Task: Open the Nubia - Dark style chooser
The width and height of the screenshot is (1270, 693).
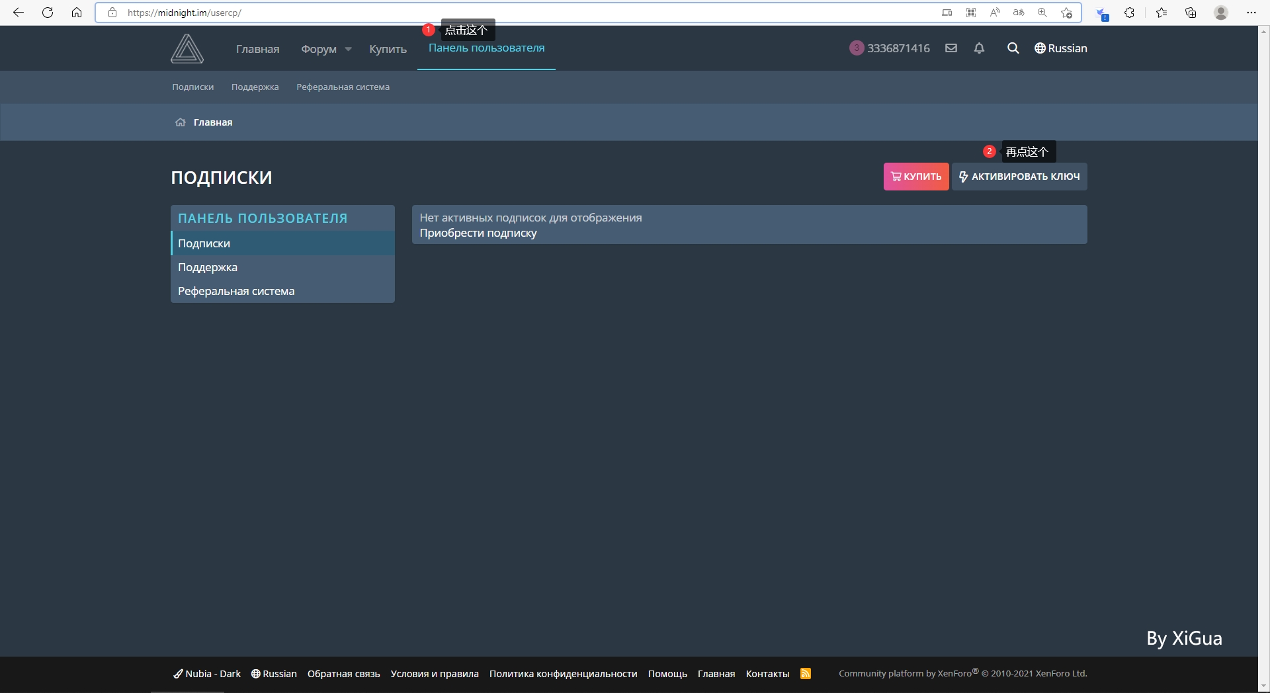Action: click(207, 674)
